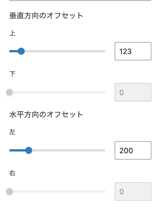Click the 上 label text
This screenshot has height=207, width=160.
tap(12, 33)
